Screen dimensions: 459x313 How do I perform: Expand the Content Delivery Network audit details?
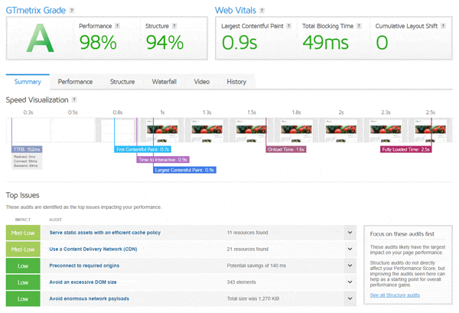tap(350, 248)
